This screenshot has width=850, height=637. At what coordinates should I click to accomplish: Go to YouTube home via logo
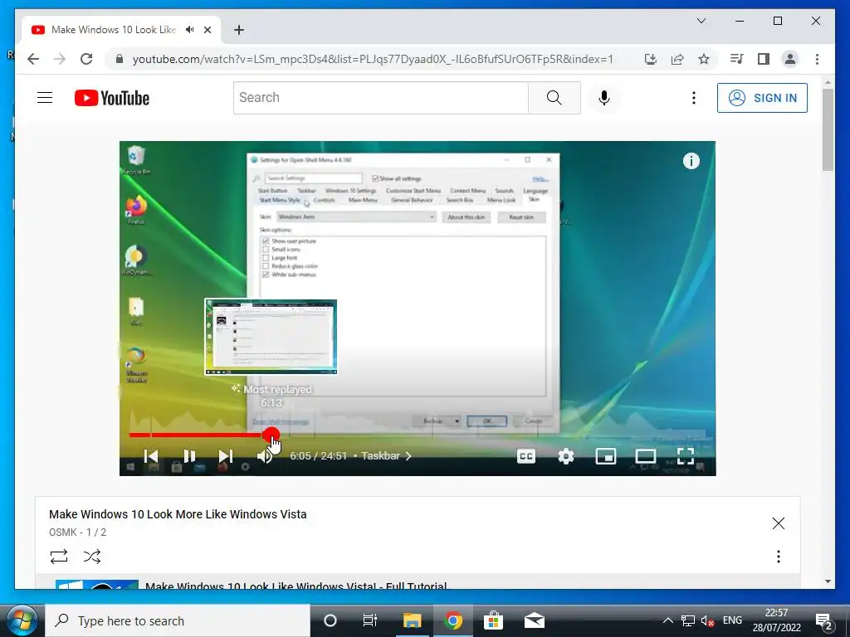[x=112, y=98]
